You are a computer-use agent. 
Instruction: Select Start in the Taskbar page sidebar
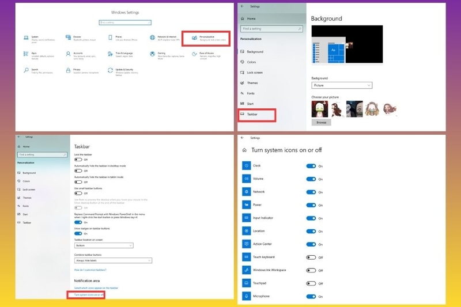tap(25, 214)
